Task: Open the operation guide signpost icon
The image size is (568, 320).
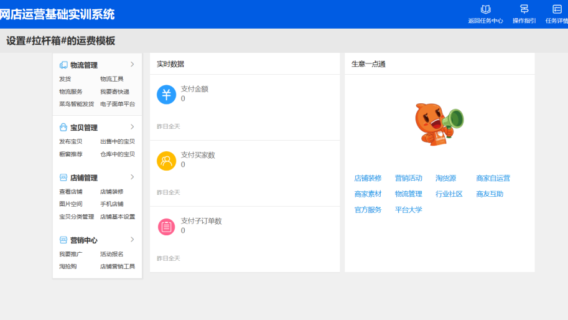Action: (524, 9)
